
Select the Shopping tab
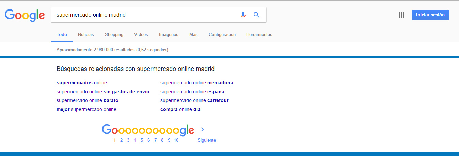(114, 34)
